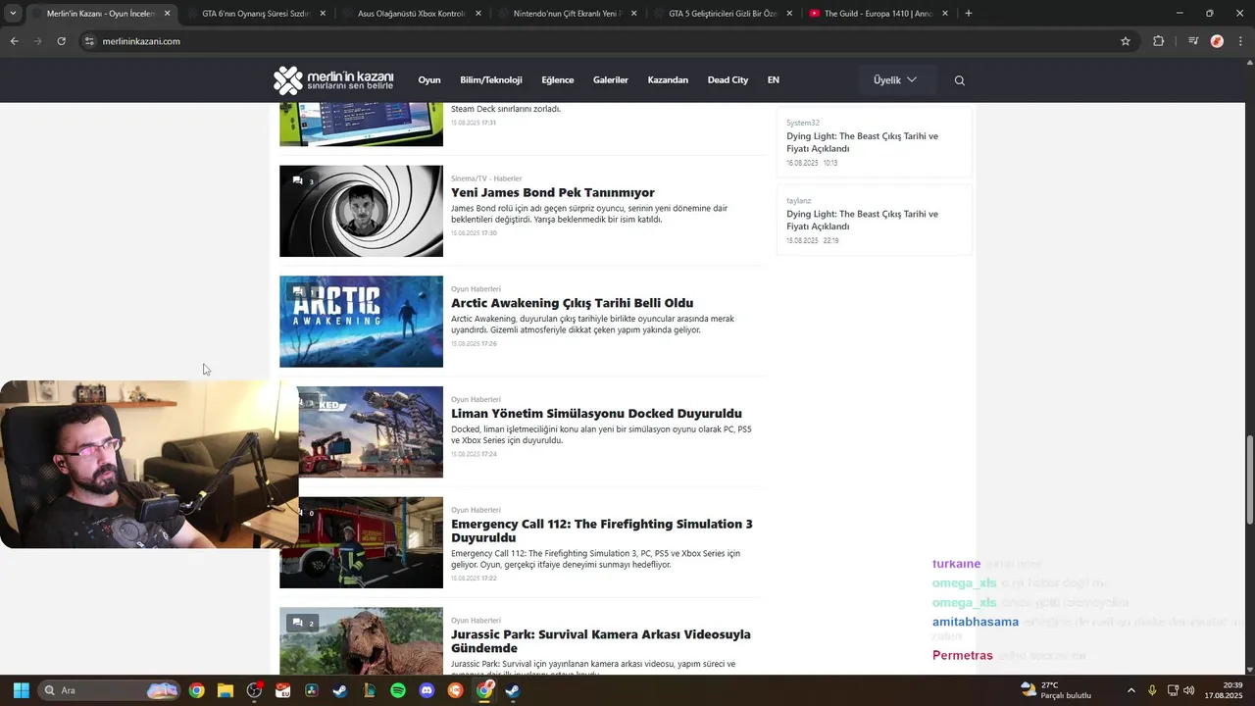
Task: Open a new tab with plus button
Action: point(969,14)
